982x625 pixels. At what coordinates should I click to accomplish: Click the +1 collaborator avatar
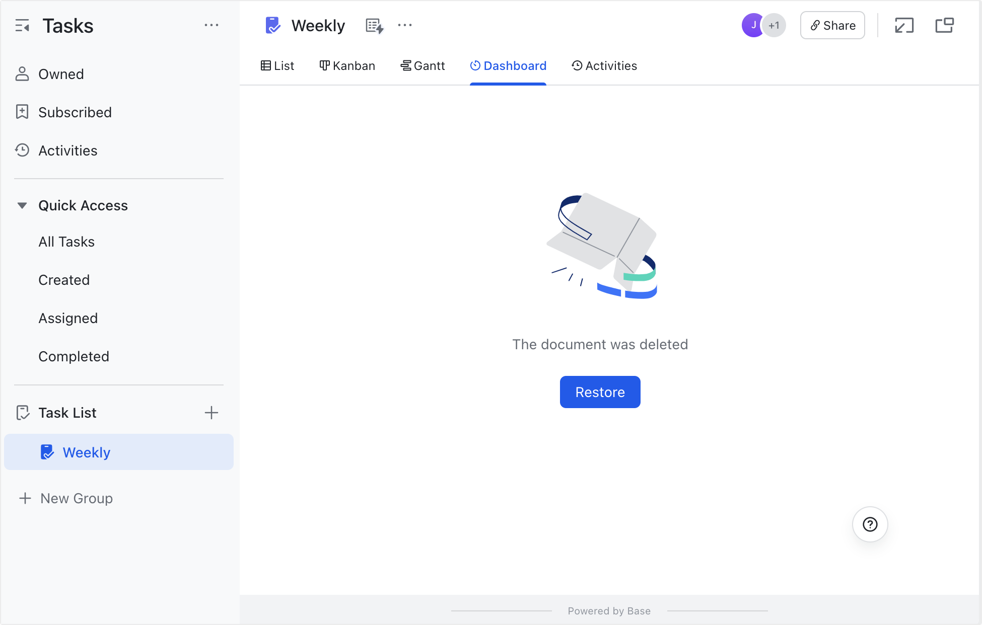774,25
